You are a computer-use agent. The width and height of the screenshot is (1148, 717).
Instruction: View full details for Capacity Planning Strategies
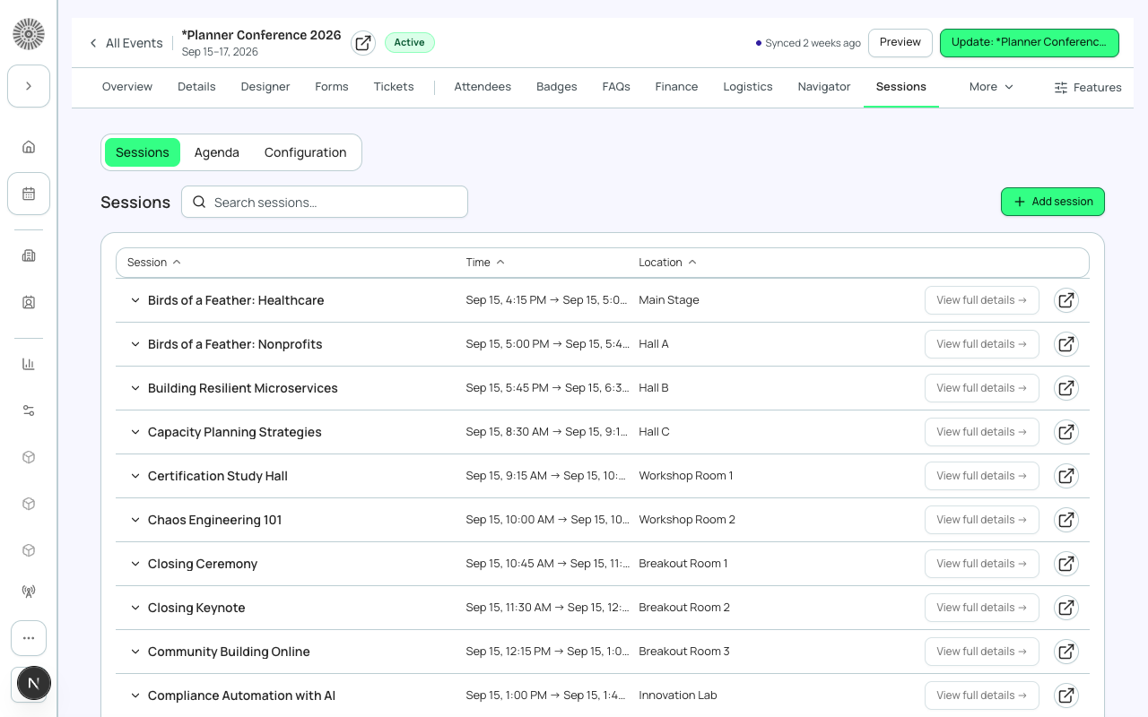[981, 432]
